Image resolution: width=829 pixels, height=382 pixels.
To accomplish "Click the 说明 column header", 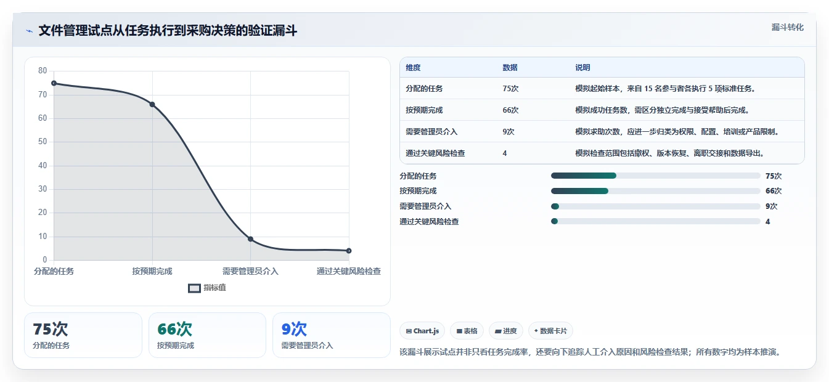I will 582,68.
